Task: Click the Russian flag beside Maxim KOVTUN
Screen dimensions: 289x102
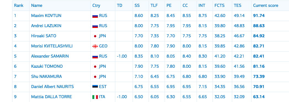Action: 95,16
